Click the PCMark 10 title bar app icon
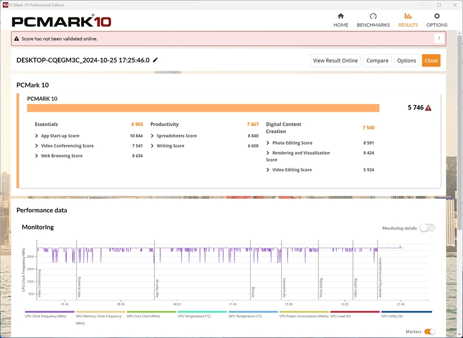Screen dimensions: 463x338 coord(5,5)
